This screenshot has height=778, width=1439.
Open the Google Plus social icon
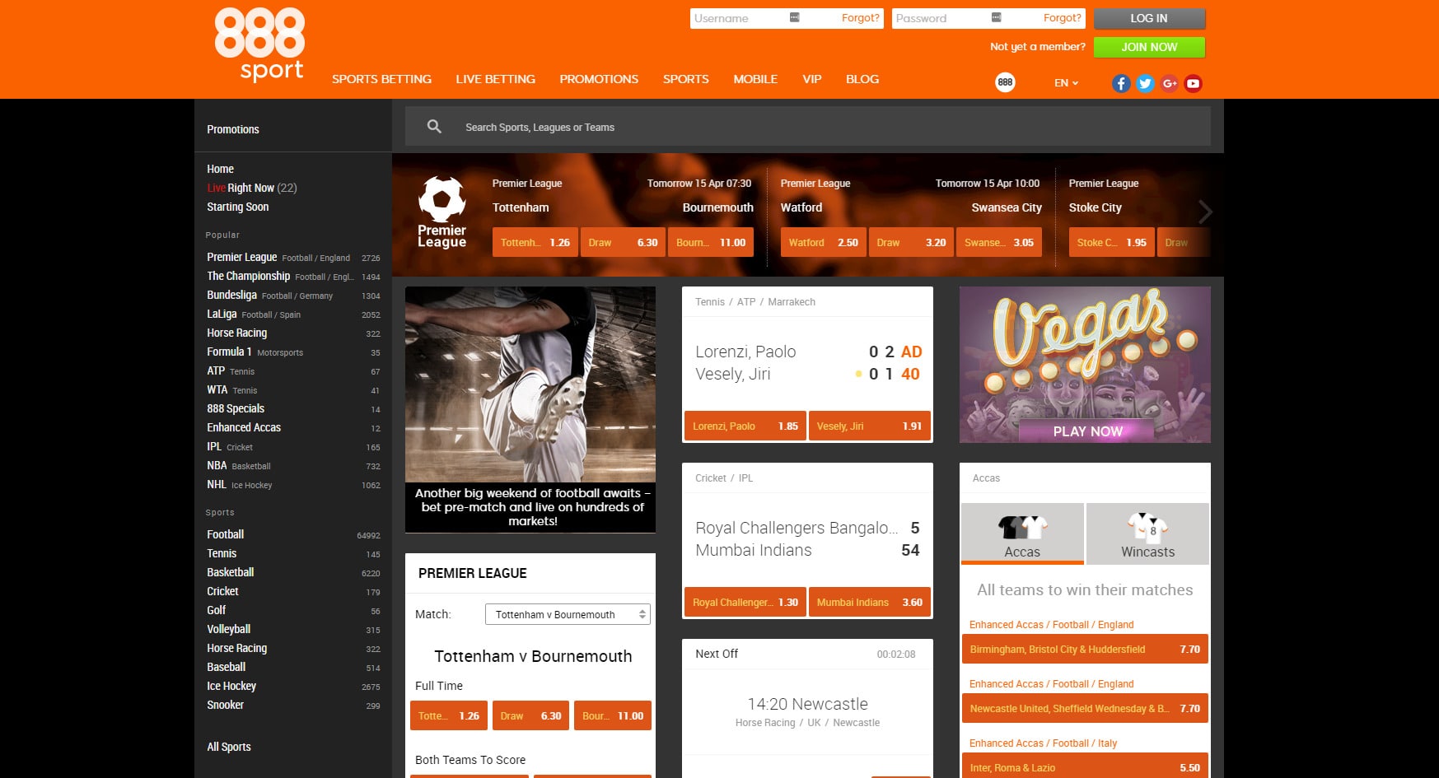point(1169,83)
